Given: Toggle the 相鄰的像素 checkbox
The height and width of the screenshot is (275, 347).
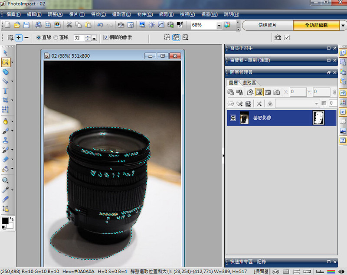Looking at the screenshot, I should (x=106, y=37).
